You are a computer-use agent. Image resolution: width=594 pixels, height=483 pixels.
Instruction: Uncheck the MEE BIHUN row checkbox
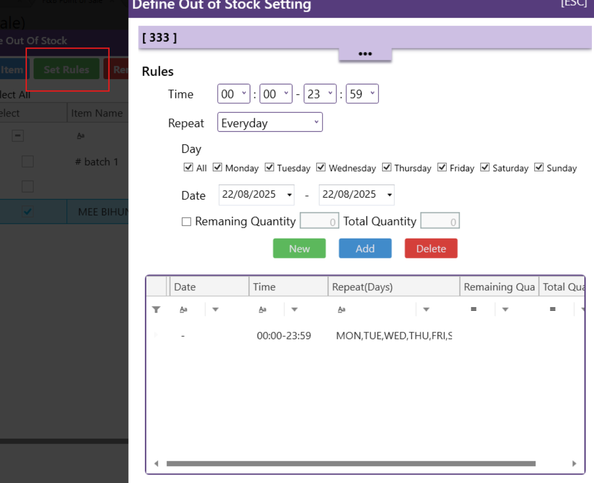27,211
